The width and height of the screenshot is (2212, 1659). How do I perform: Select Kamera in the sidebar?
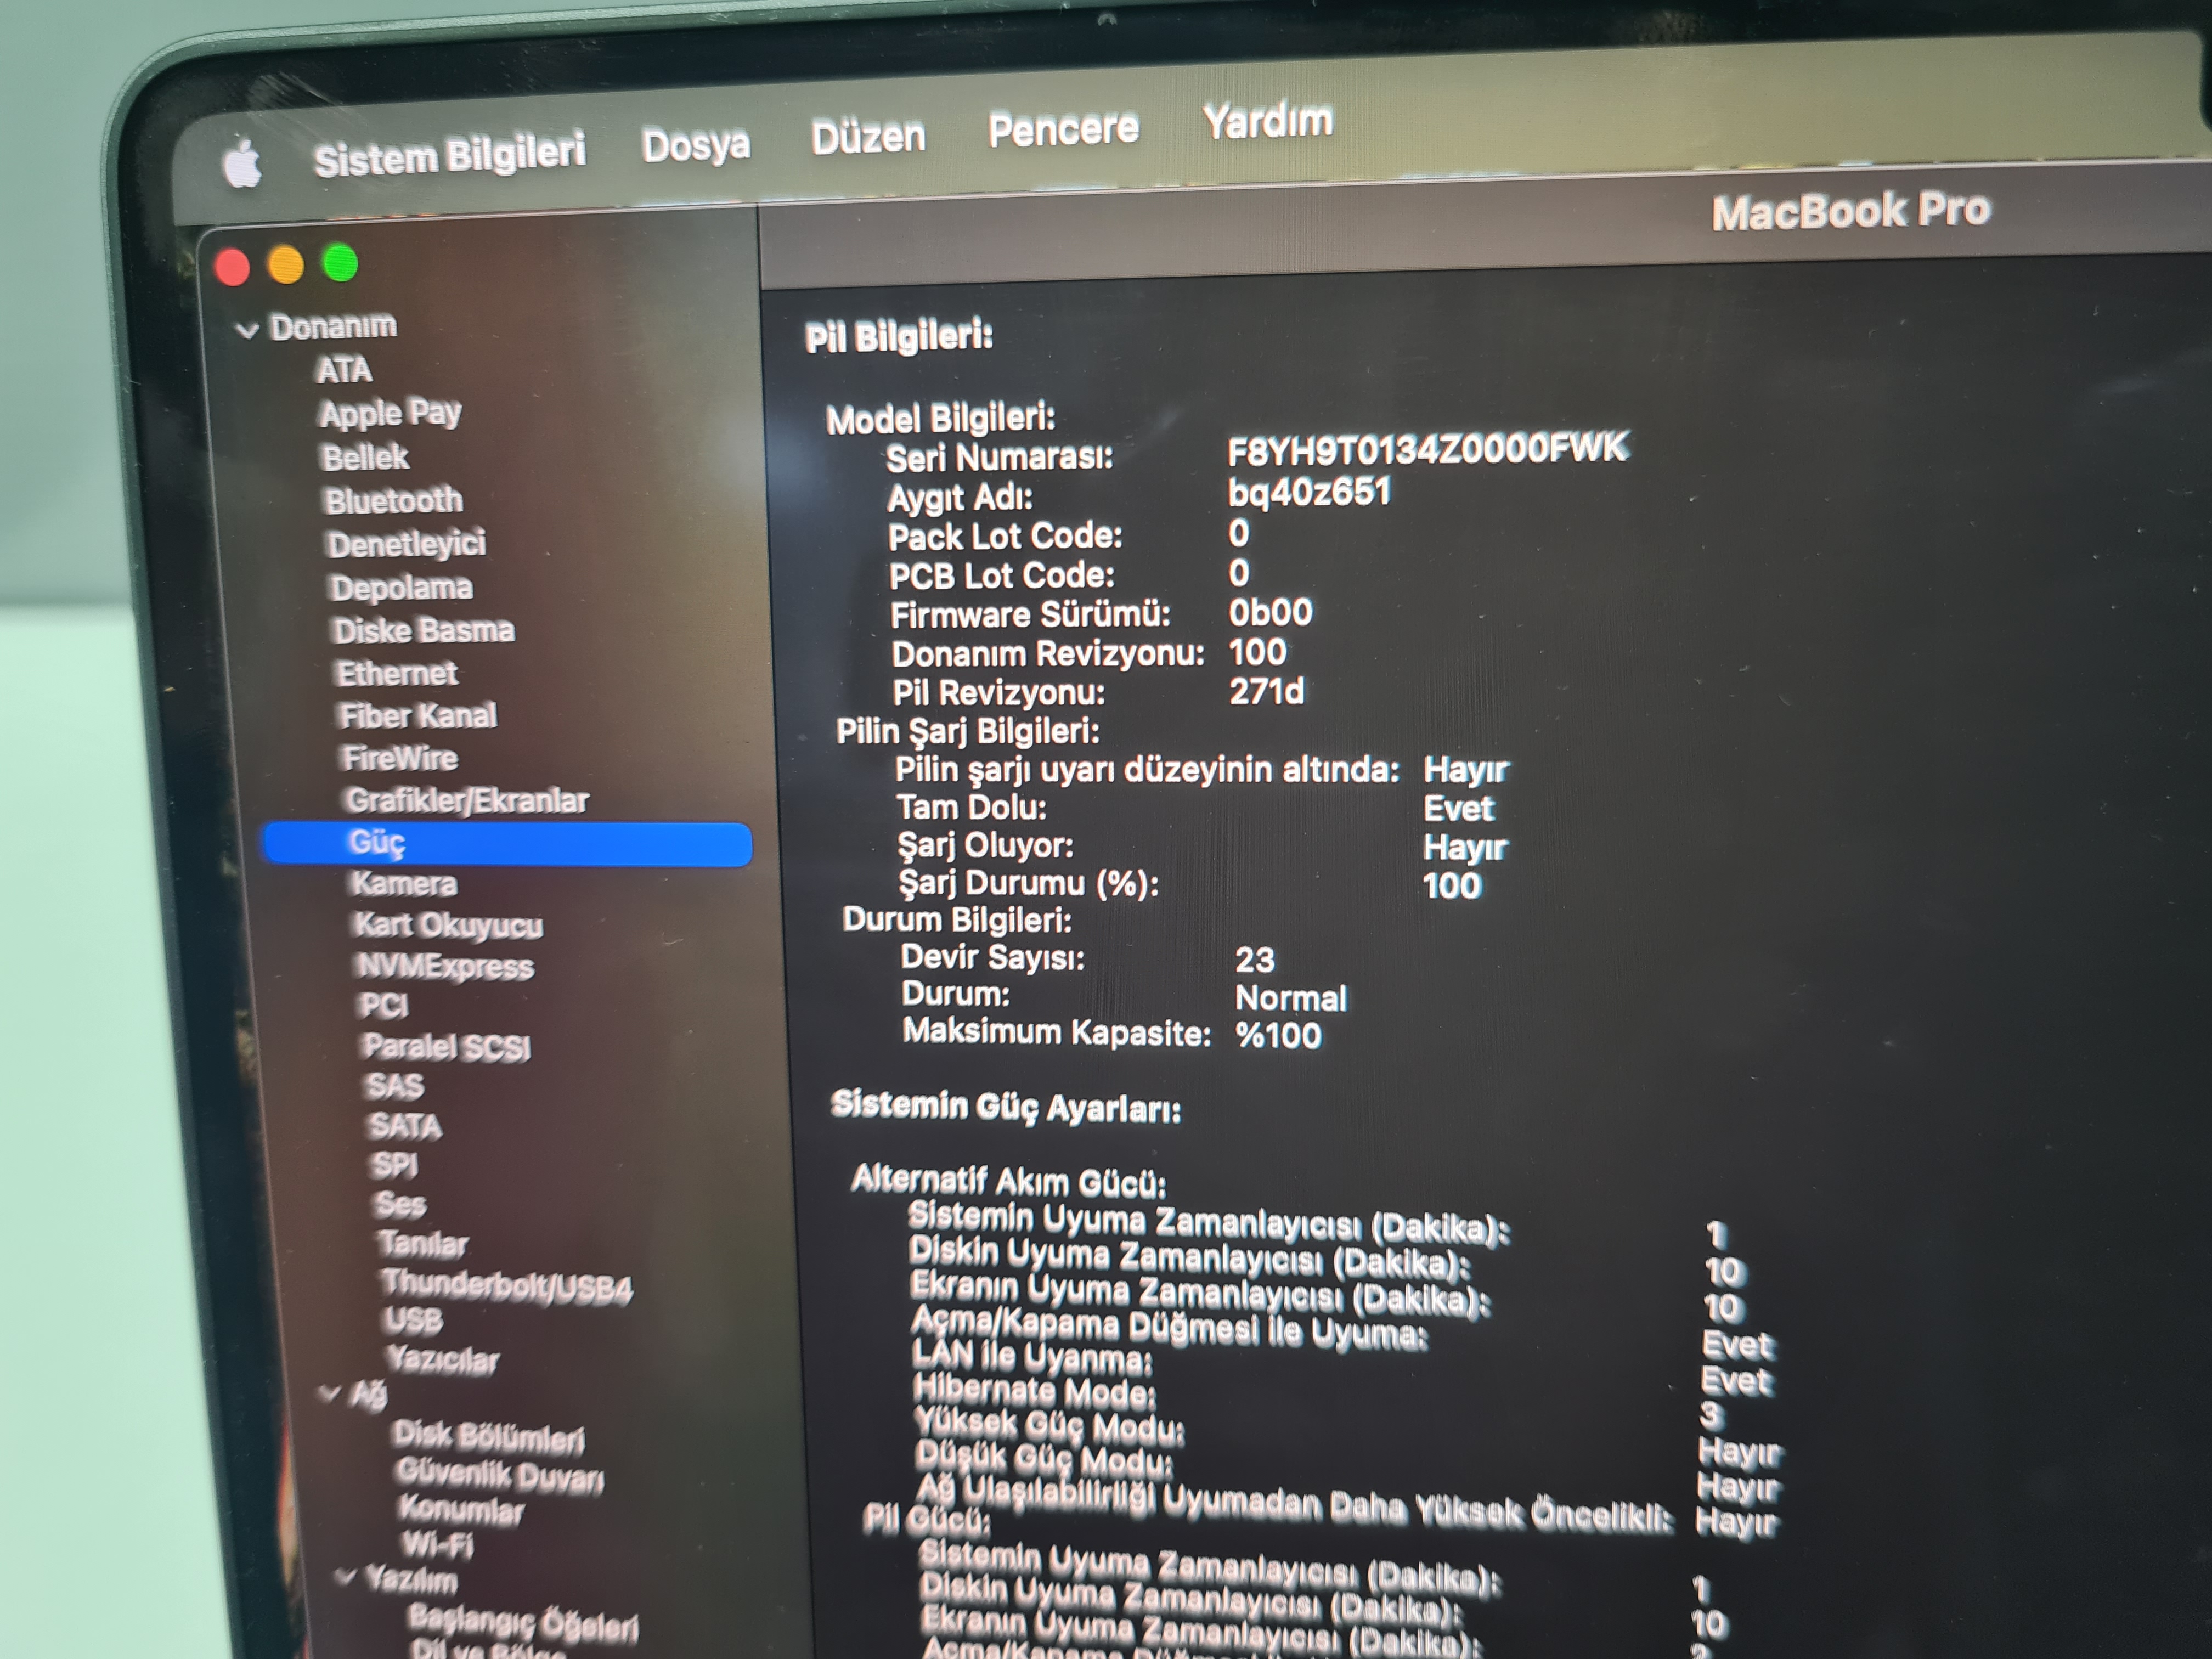(x=404, y=883)
